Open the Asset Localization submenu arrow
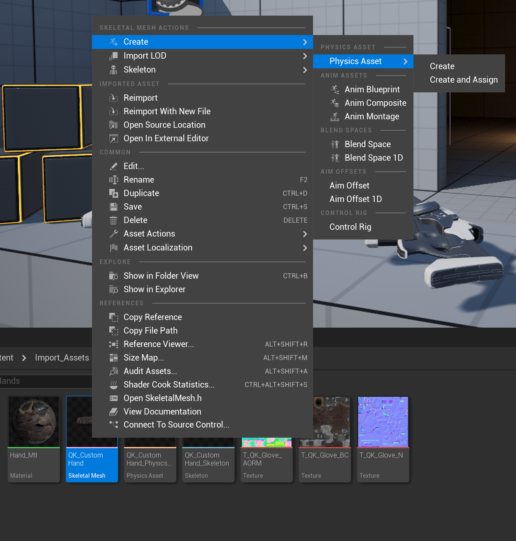Viewport: 516px width, 541px height. pos(305,248)
